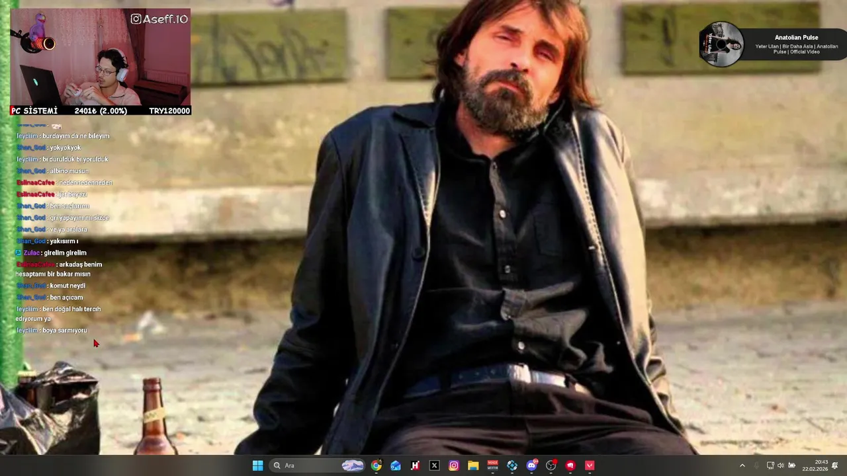This screenshot has width=847, height=476.
Task: Open the Riot Client on the taskbar
Action: click(x=570, y=465)
